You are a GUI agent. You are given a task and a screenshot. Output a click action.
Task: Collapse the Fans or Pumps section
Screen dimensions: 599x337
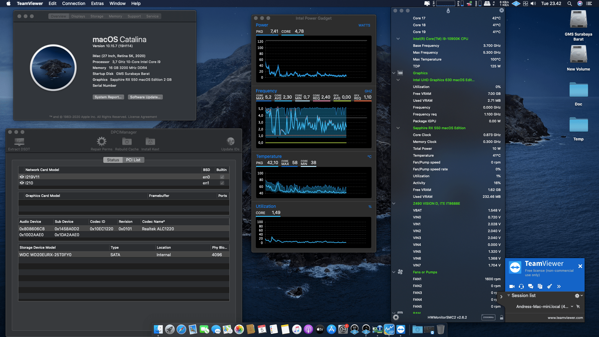pyautogui.click(x=394, y=272)
